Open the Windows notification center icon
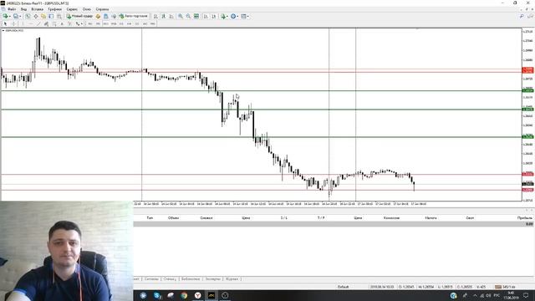The width and height of the screenshot is (535, 301). click(x=526, y=295)
